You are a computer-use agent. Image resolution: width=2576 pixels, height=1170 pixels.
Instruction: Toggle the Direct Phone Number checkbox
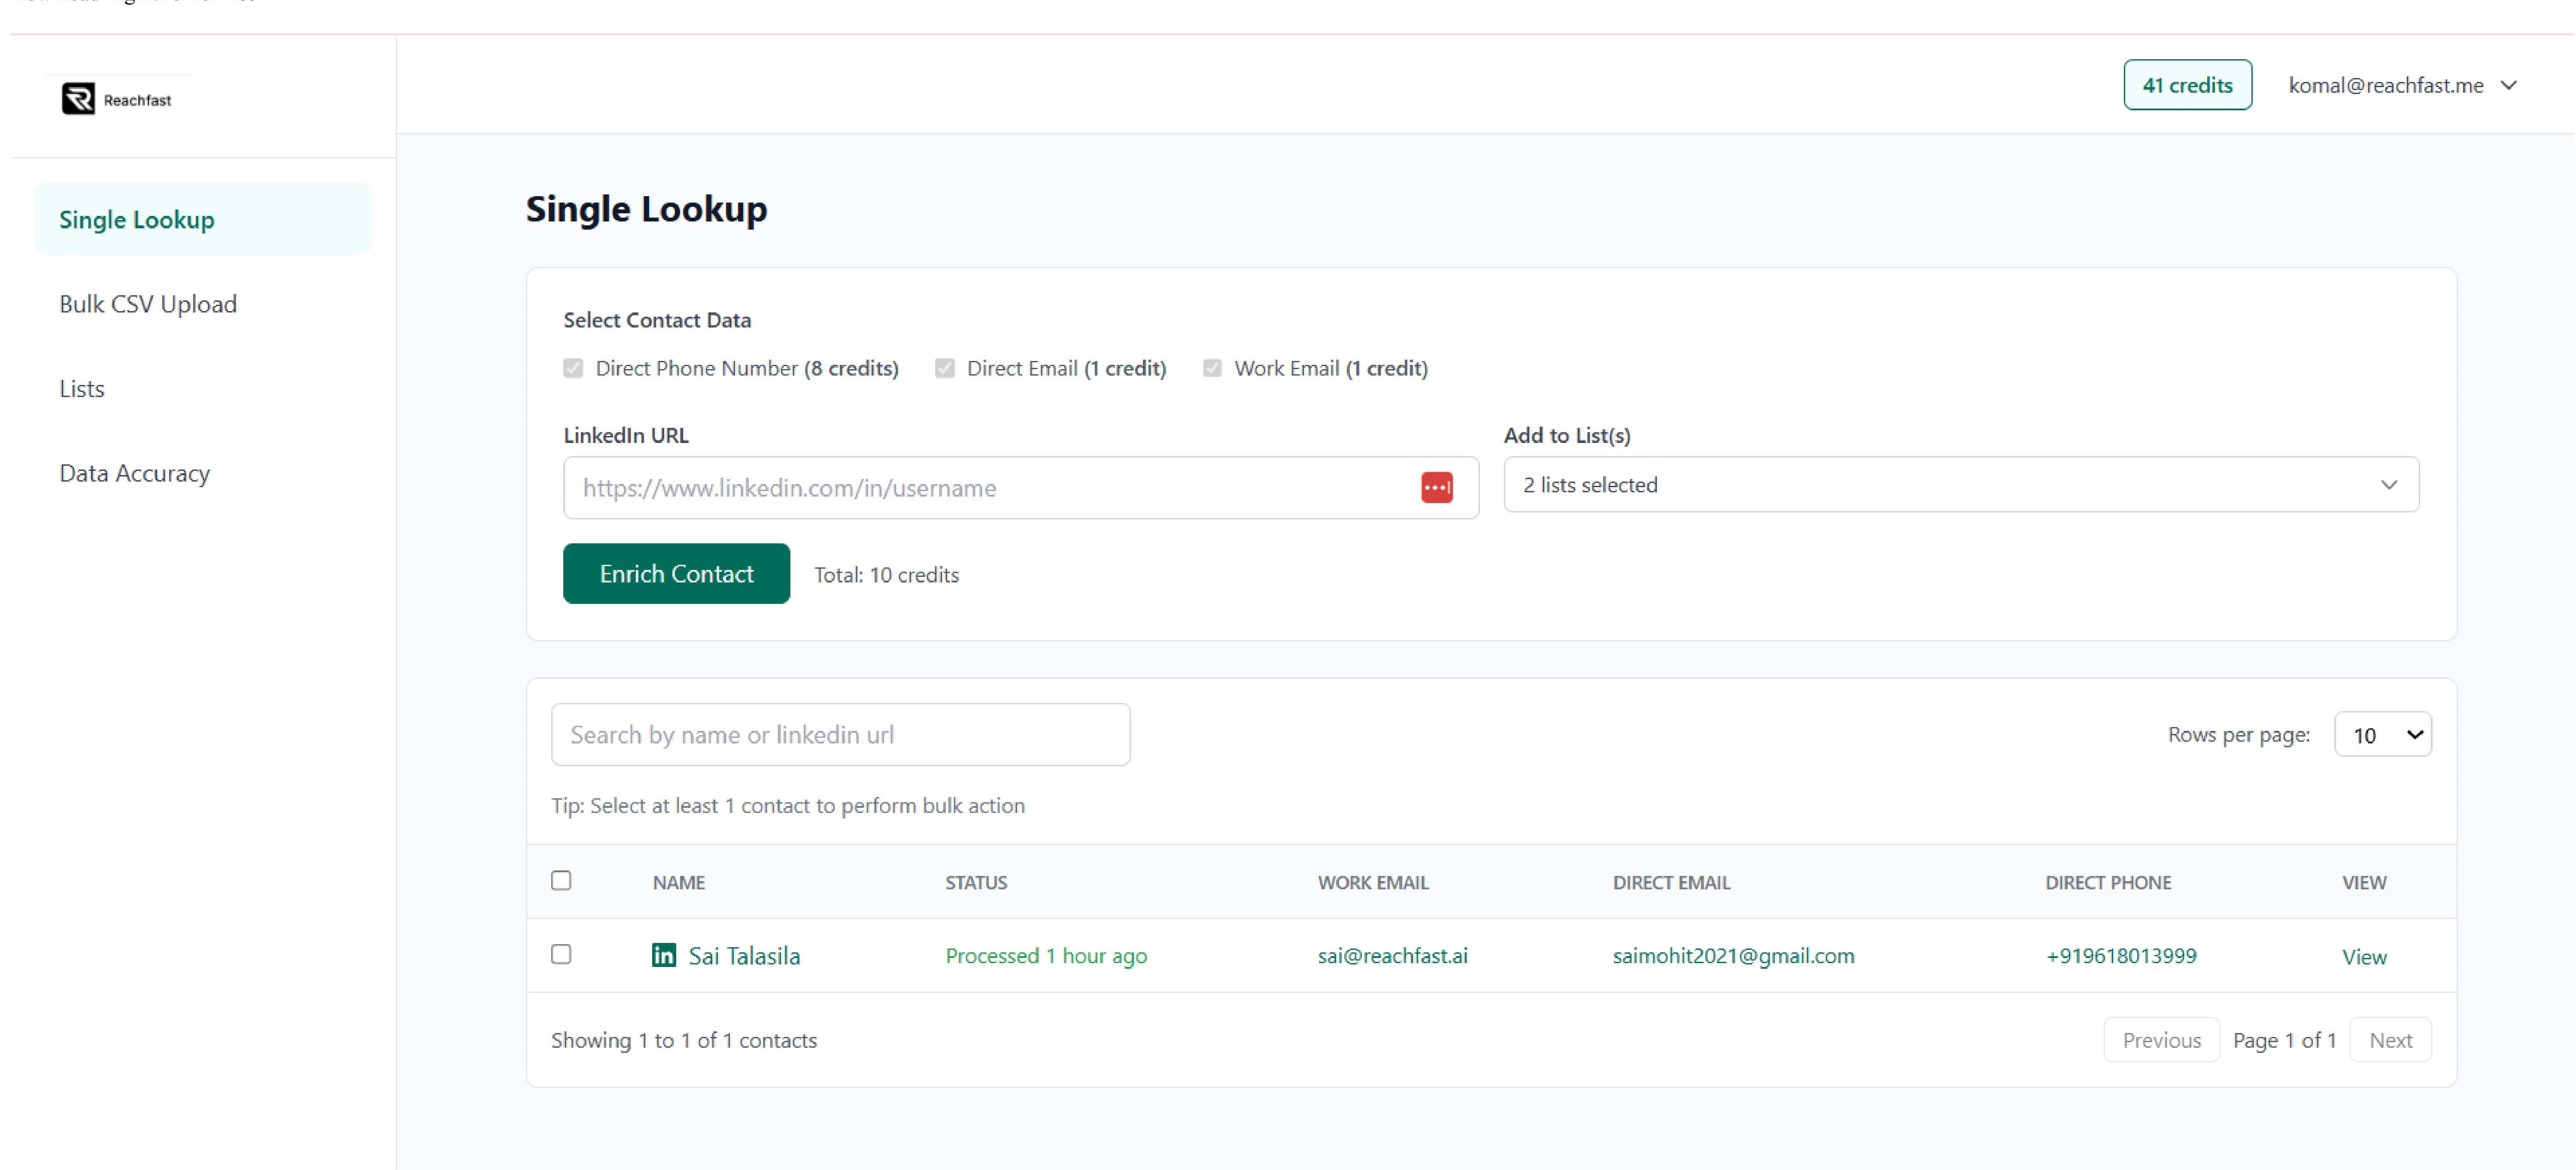573,368
